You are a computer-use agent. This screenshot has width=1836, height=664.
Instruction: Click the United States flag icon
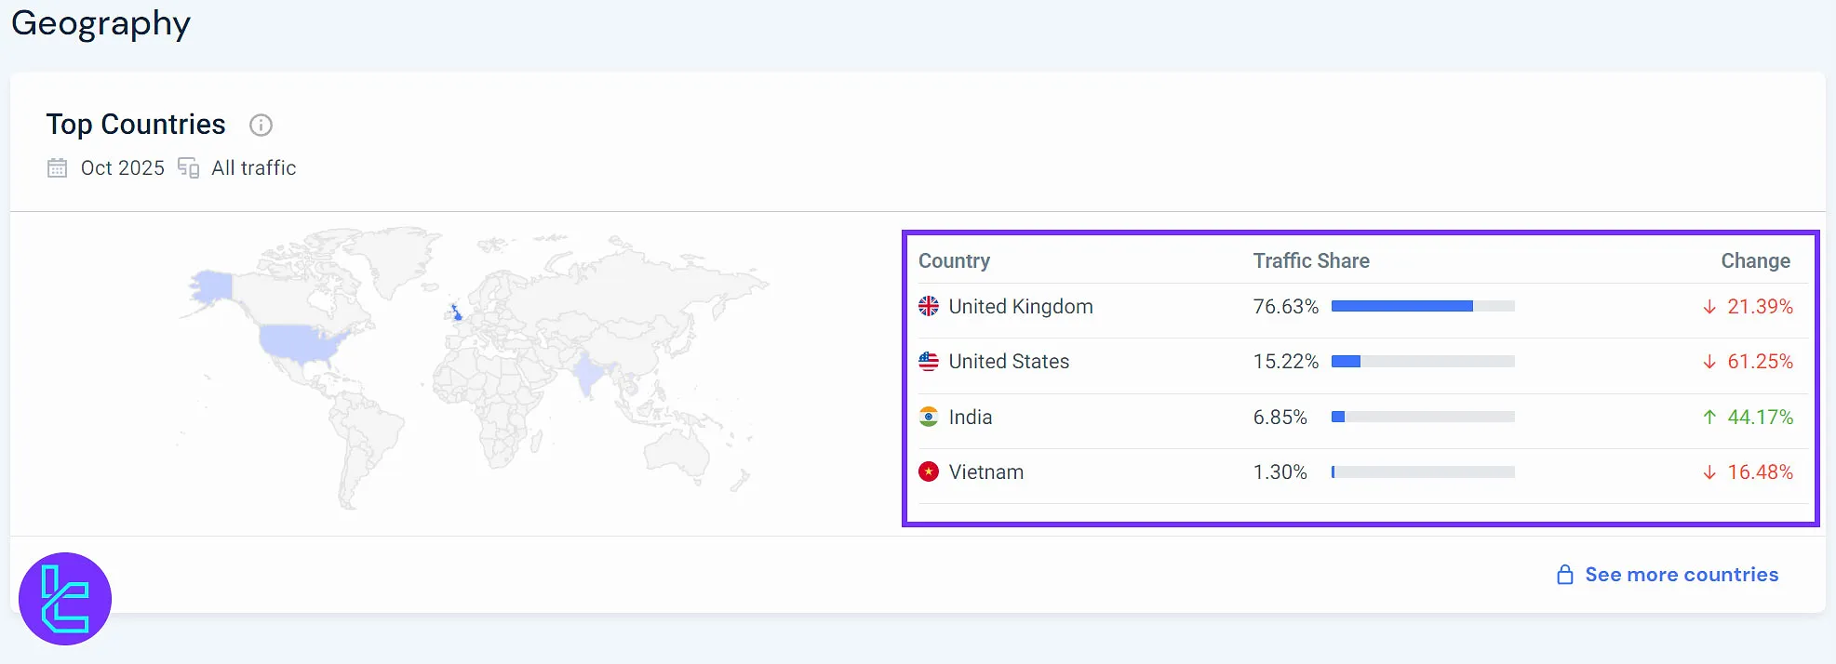click(x=929, y=362)
